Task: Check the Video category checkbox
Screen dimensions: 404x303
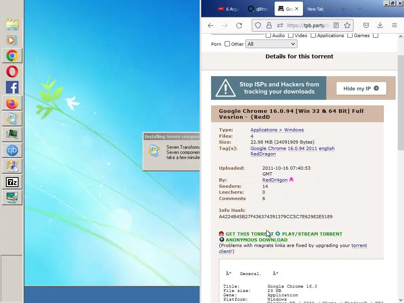Action: tap(291, 35)
